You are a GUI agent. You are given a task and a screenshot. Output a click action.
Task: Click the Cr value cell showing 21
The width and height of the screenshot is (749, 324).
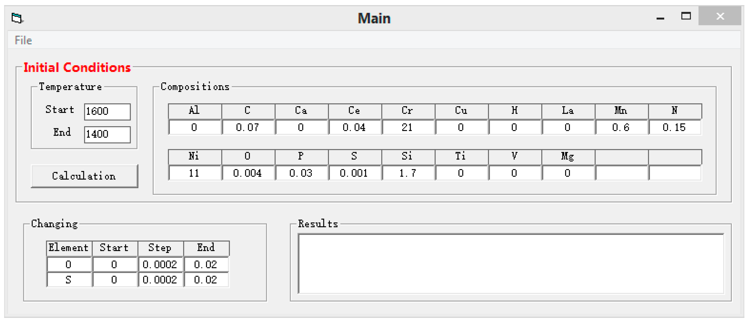click(407, 127)
